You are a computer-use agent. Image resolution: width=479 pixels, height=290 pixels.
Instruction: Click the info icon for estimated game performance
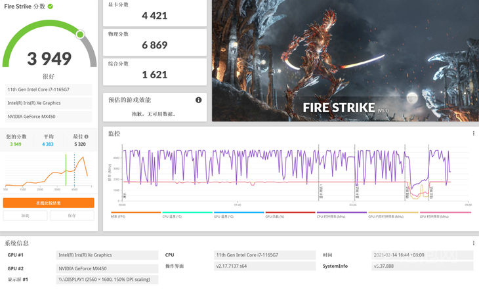click(x=198, y=100)
